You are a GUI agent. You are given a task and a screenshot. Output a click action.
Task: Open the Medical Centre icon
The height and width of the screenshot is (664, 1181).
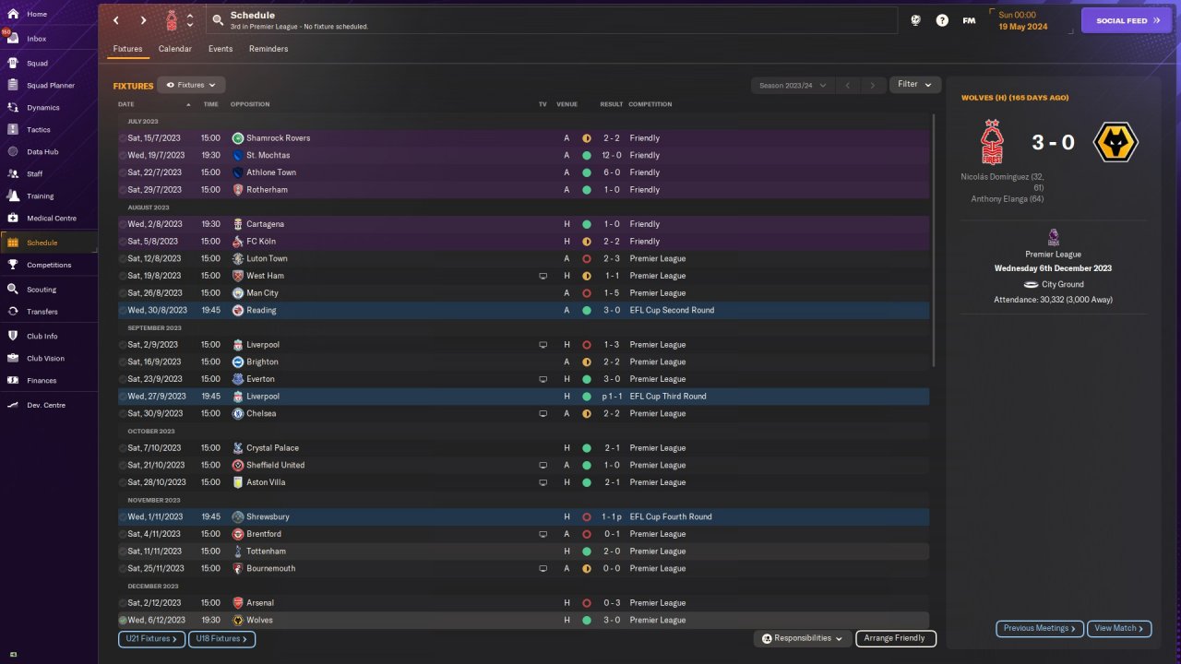(13, 219)
